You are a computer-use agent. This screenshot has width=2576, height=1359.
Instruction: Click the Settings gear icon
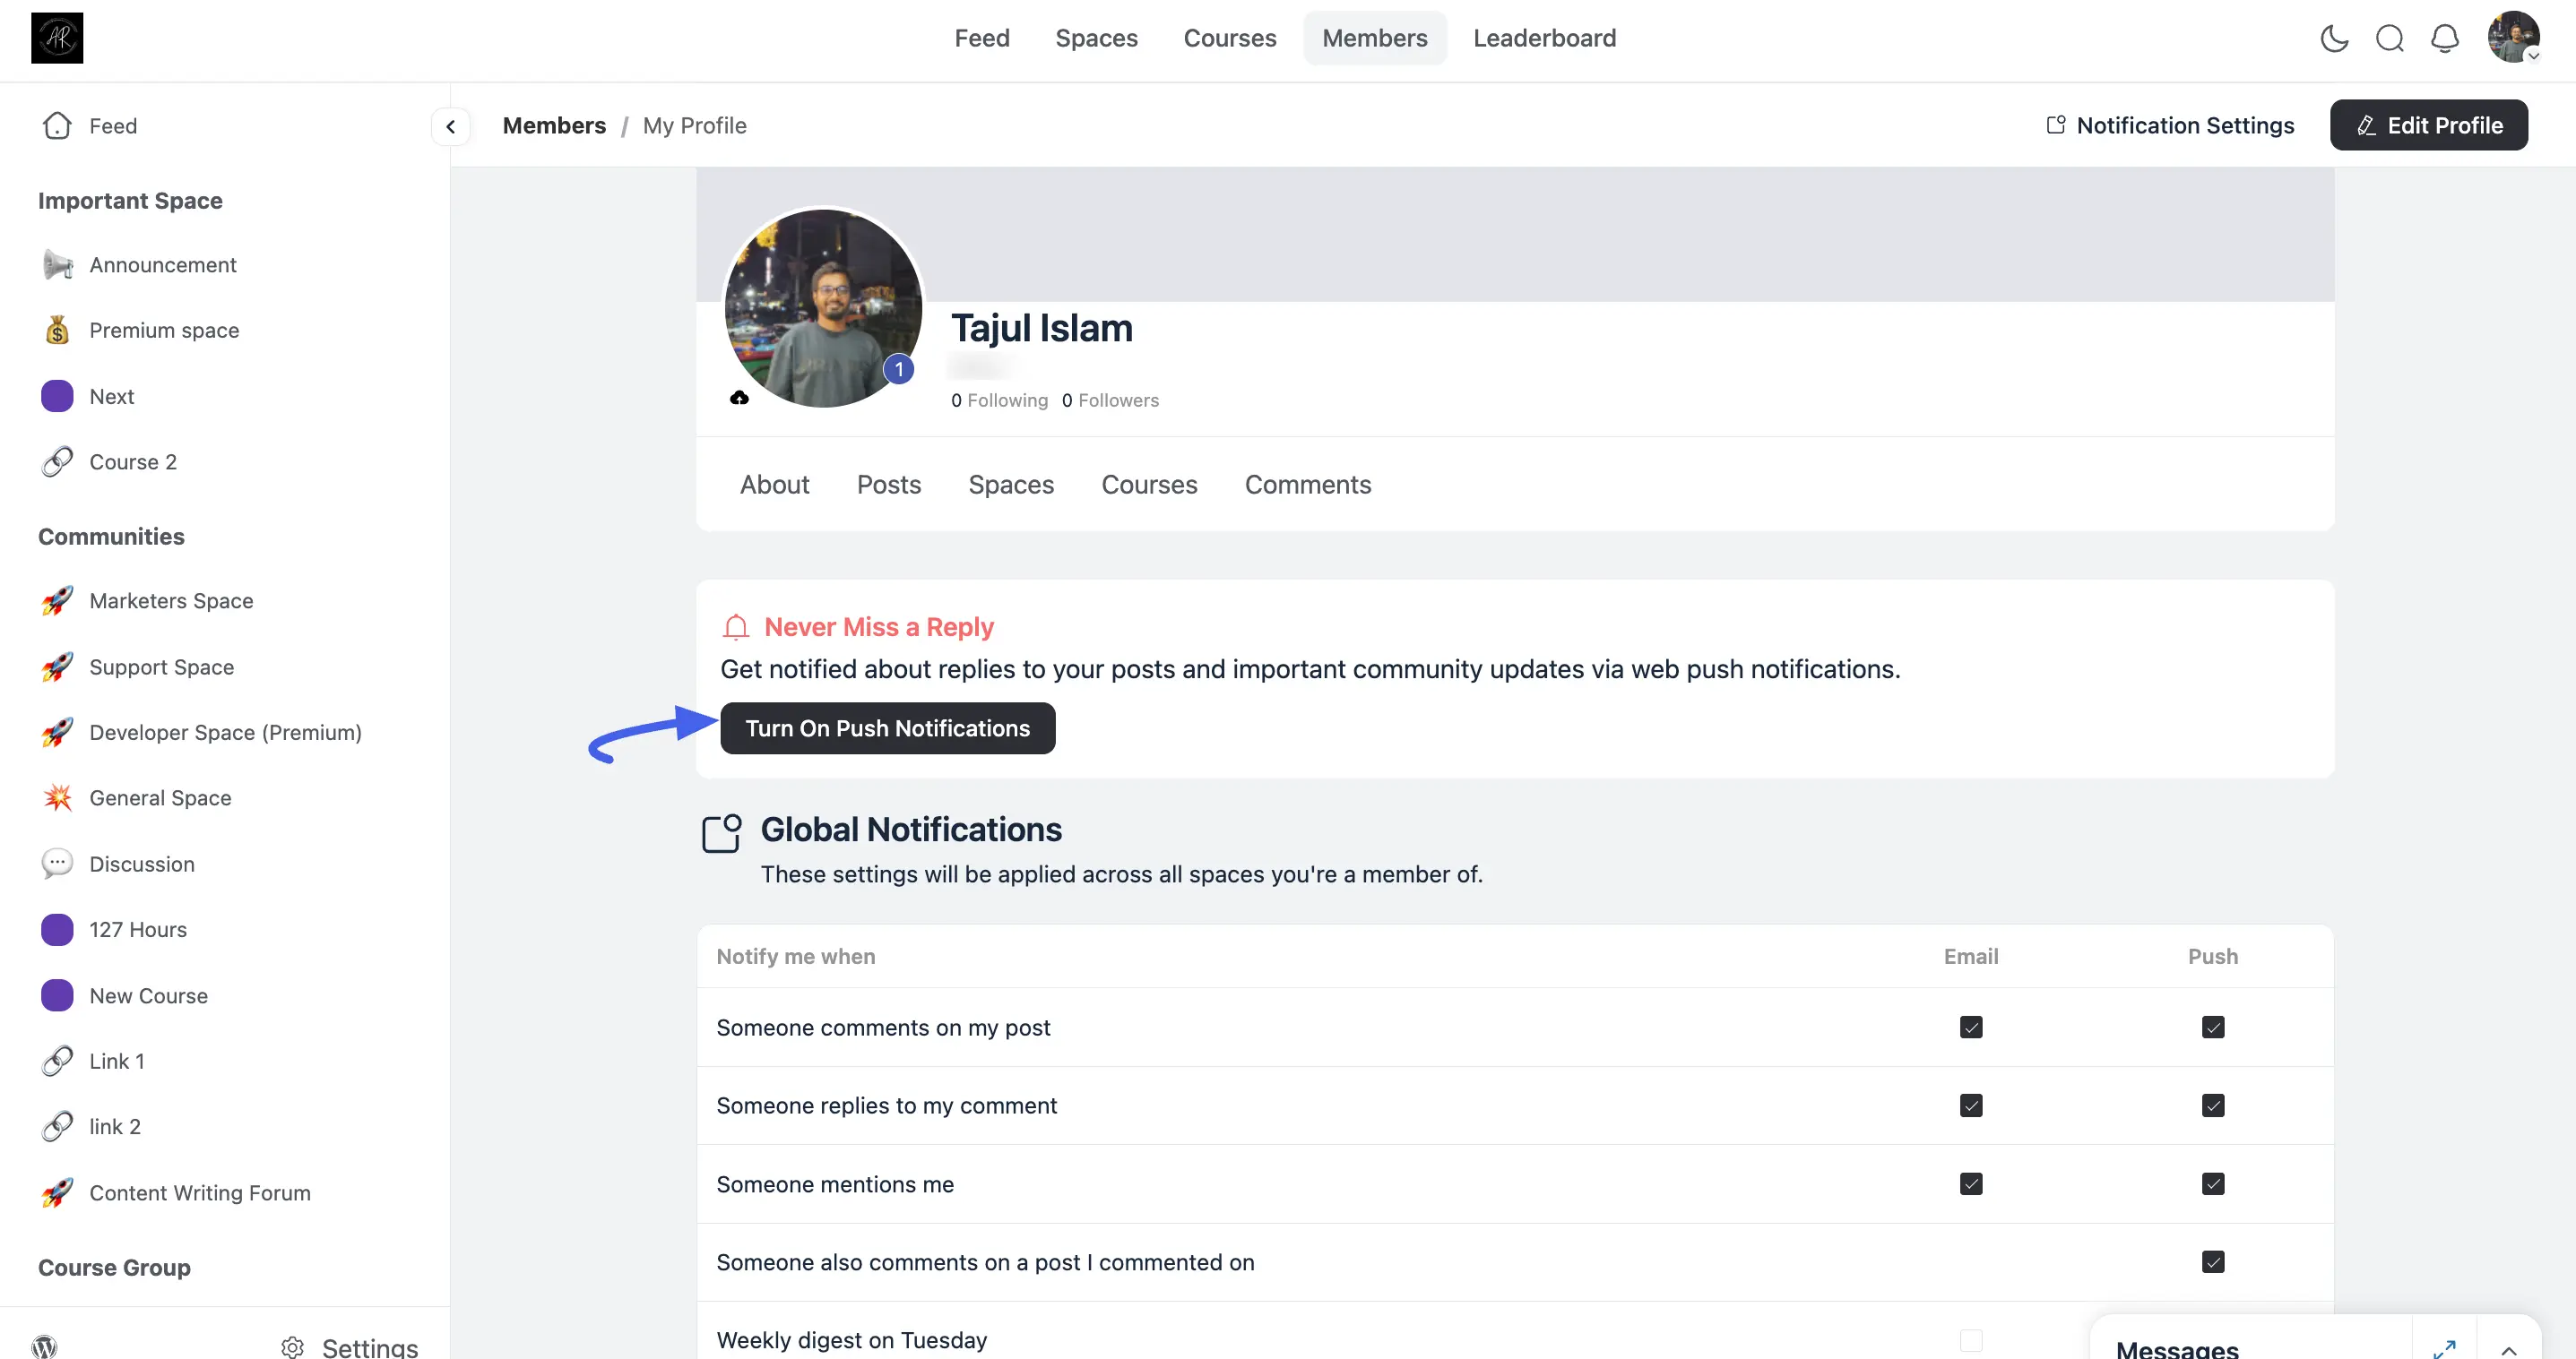(x=292, y=1347)
